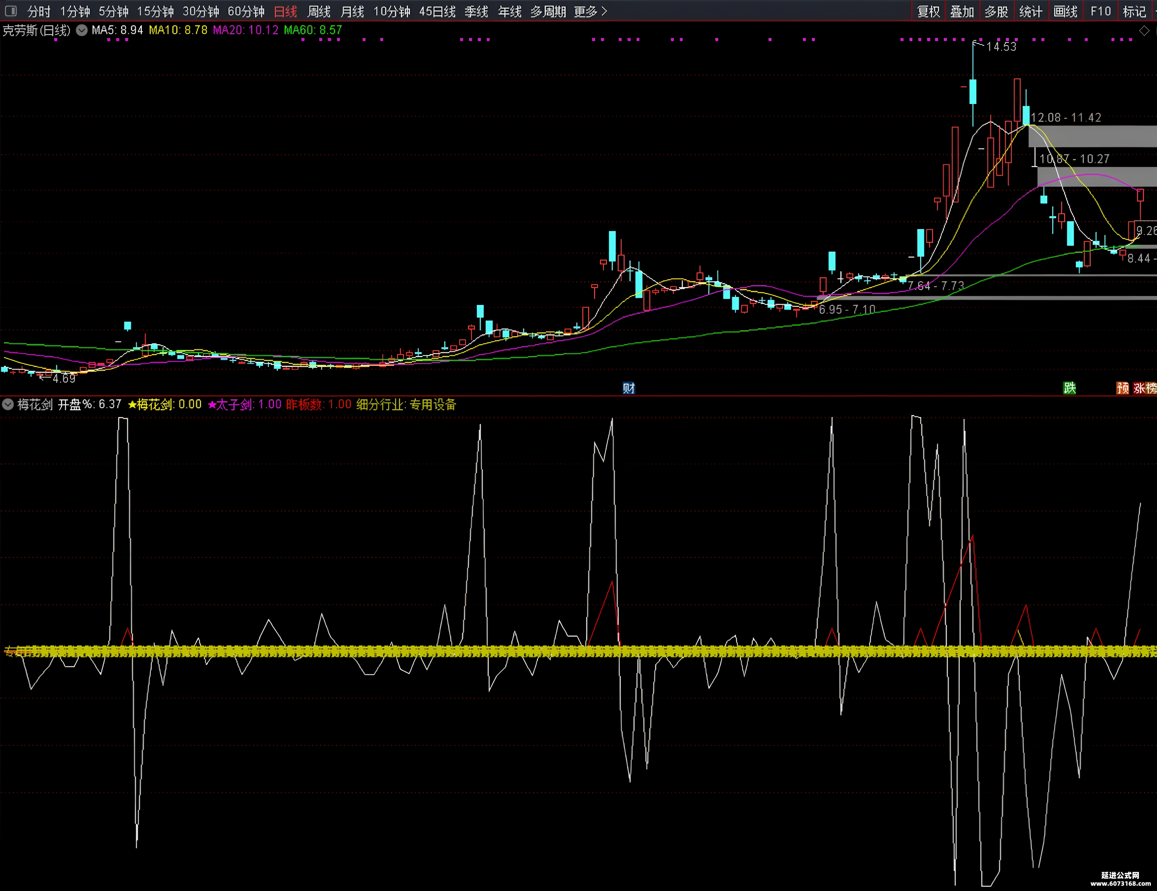Click the red 涨 marker icon
This screenshot has height=891, width=1157.
click(1140, 388)
